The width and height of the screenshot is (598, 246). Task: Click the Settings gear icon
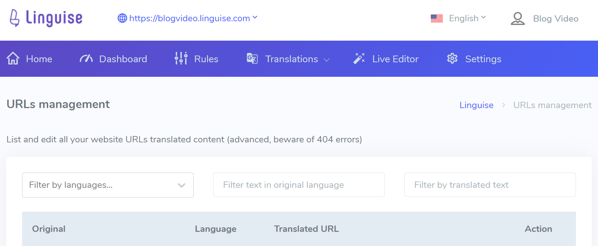[453, 59]
